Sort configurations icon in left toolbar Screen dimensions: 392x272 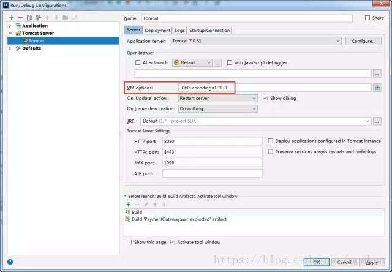click(x=74, y=18)
